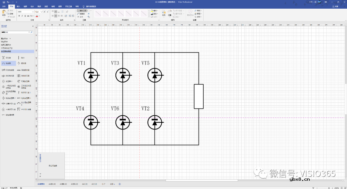
Task: Select the Connector (连接线) tool
Action: [x=82, y=14]
